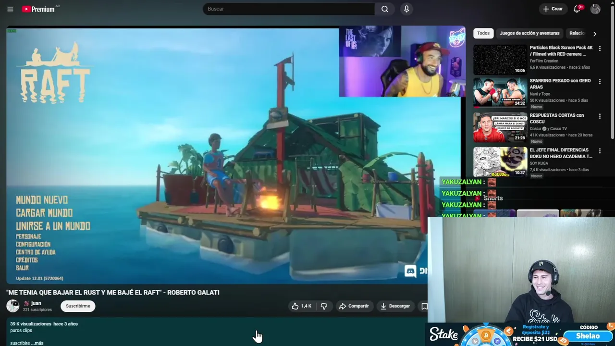Screen dimensions: 615x346
Task: Open SPARRING PESADO con GERO ARIAS thumbnail
Action: (500, 92)
